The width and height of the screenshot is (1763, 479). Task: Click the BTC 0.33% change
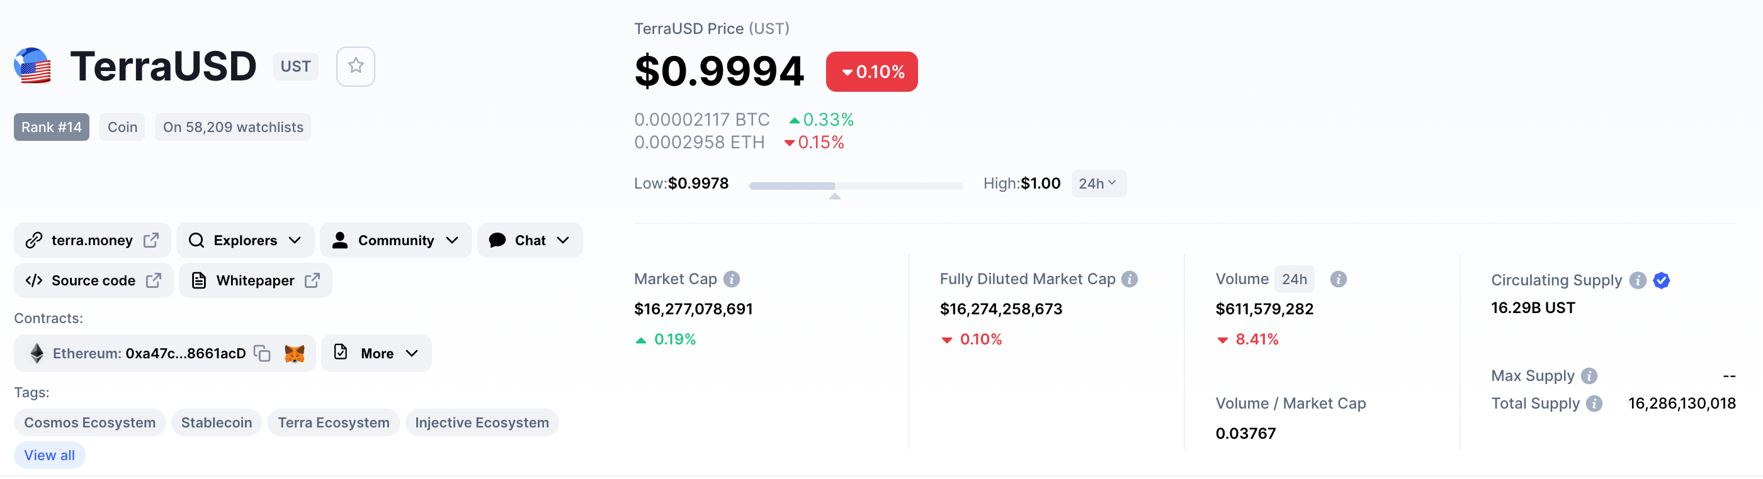click(822, 119)
